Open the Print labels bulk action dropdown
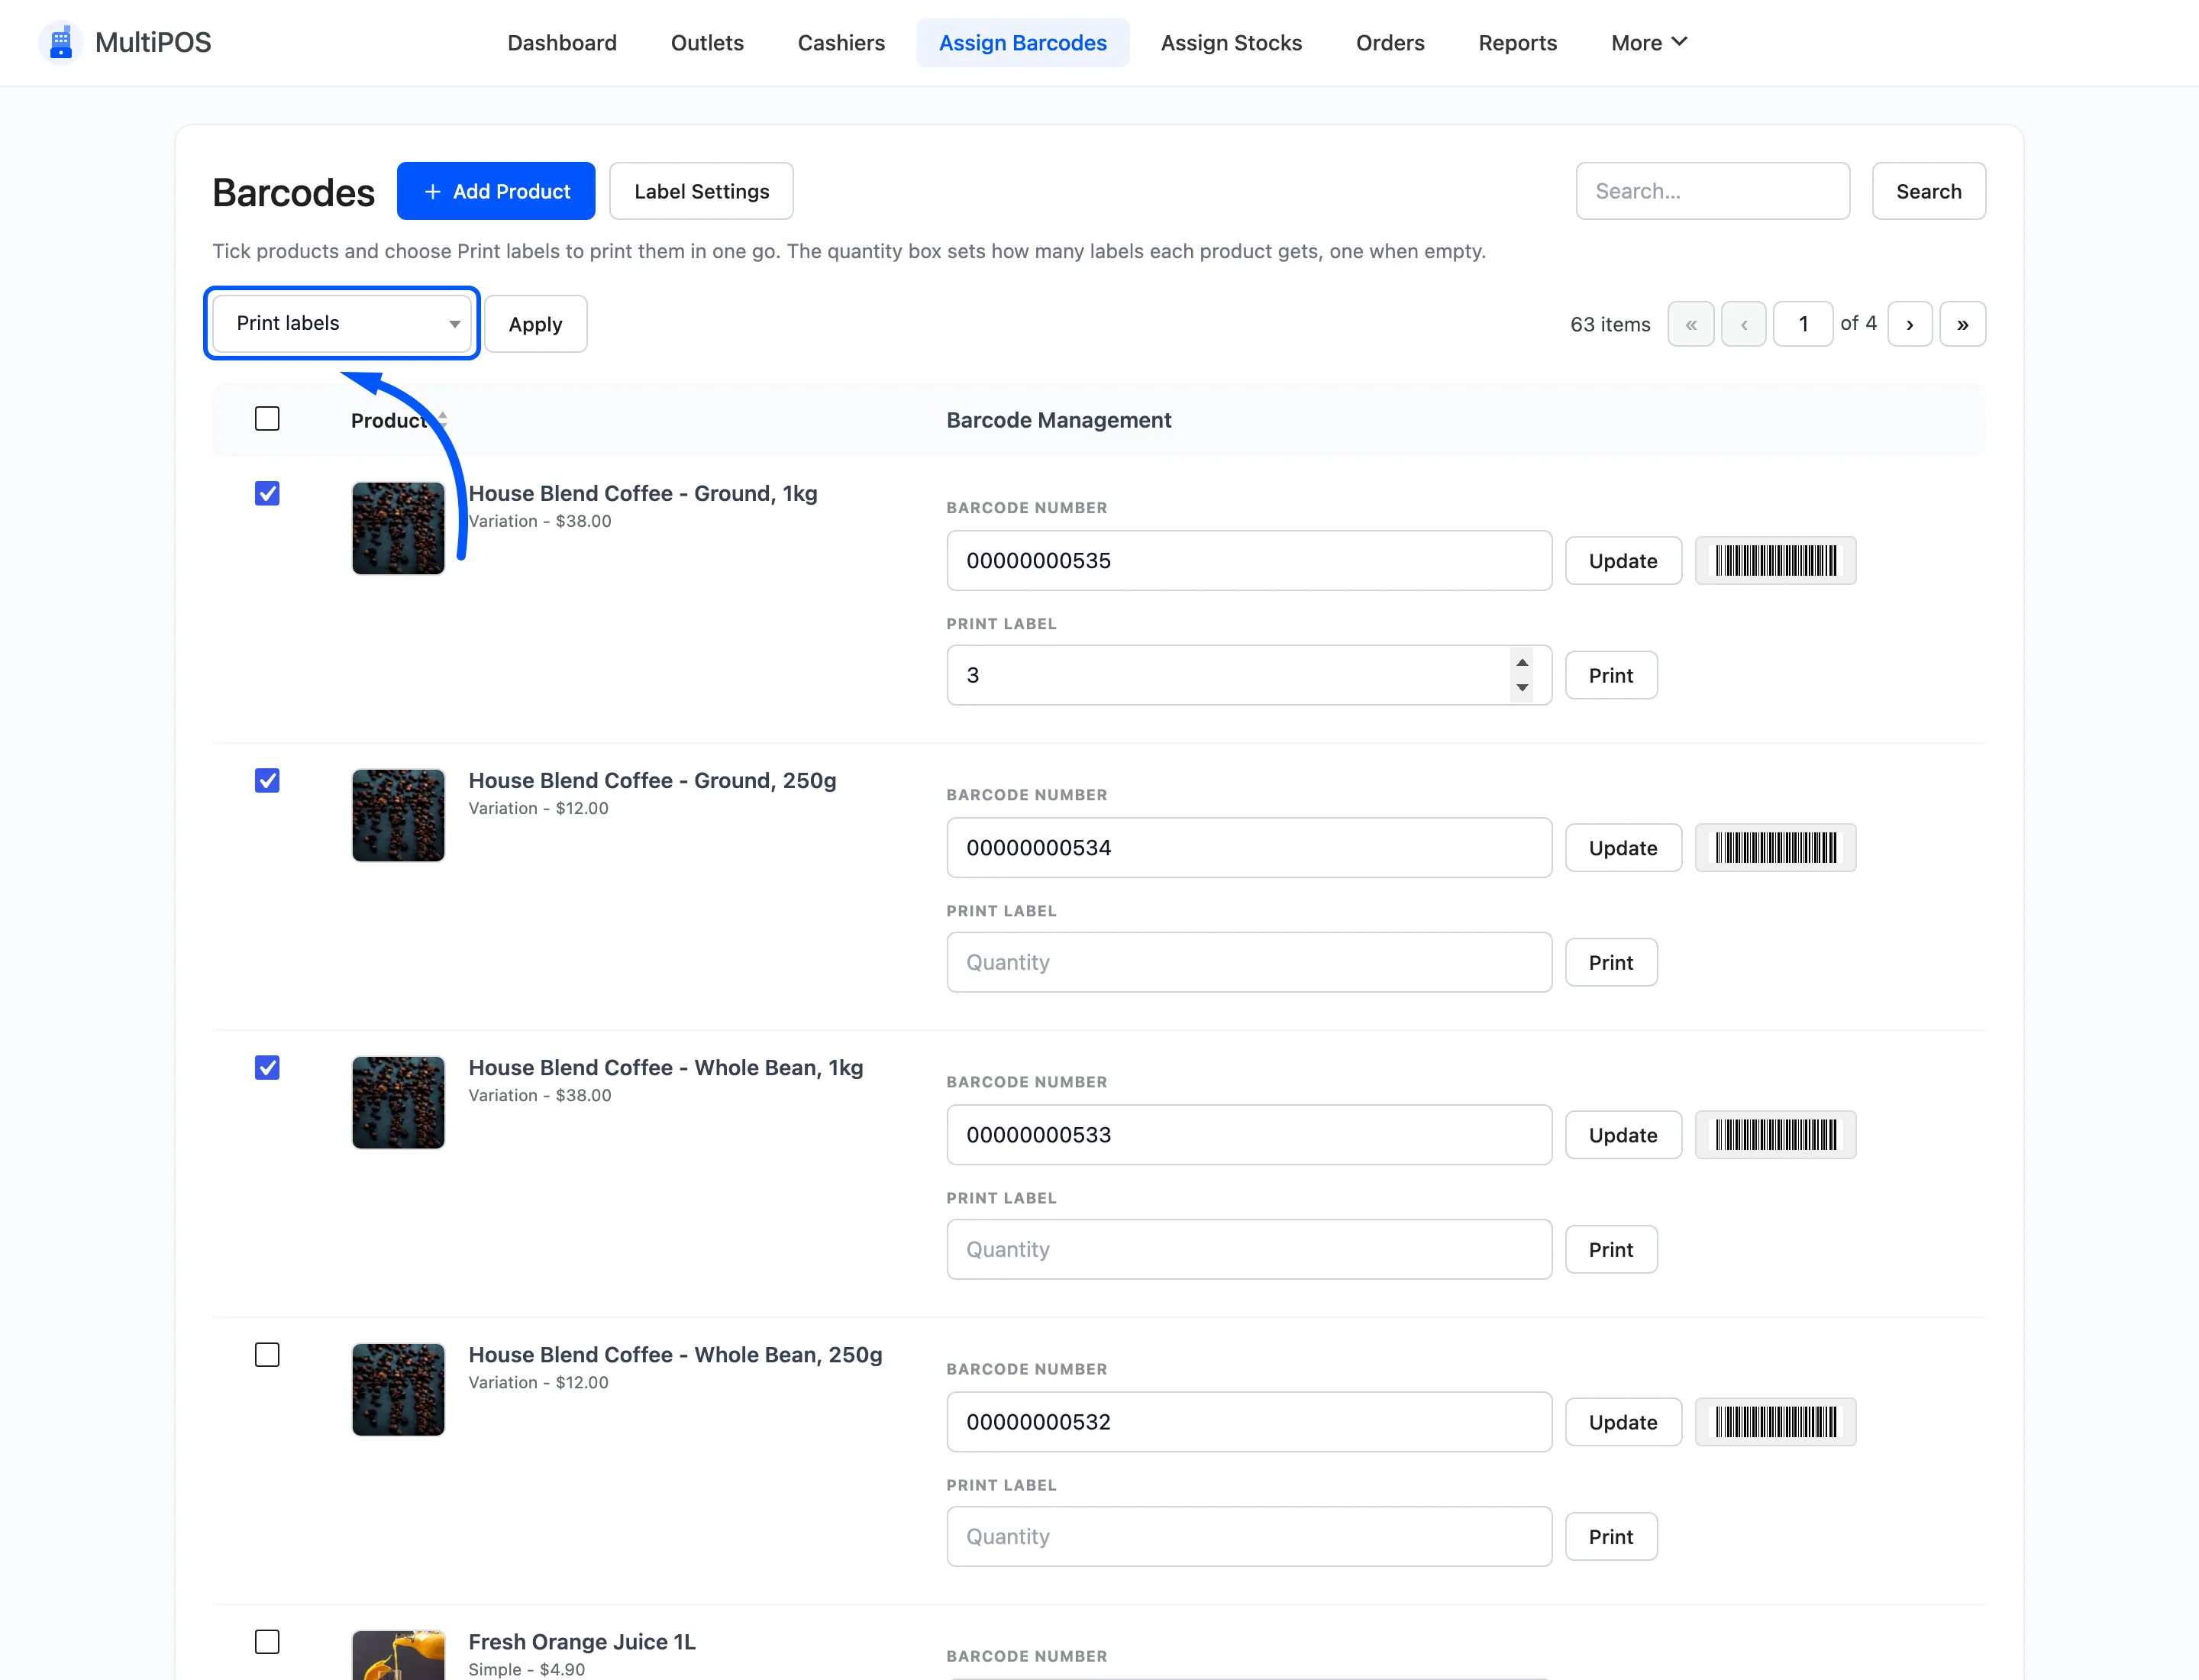 pyautogui.click(x=342, y=323)
